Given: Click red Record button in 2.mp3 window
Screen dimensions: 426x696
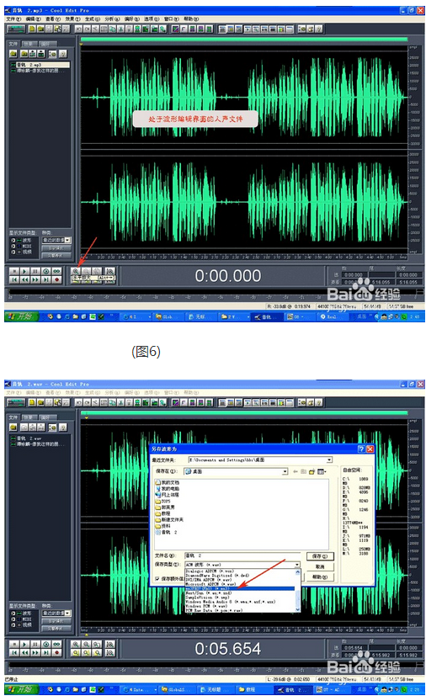Looking at the screenshot, I should pos(56,279).
